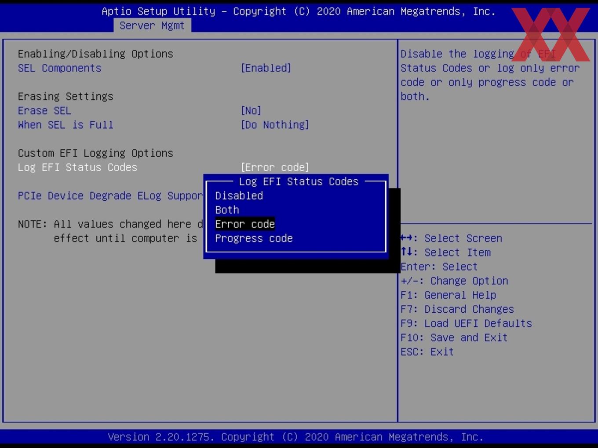Click the Select Item key hint
This screenshot has height=448, width=598.
tap(446, 253)
